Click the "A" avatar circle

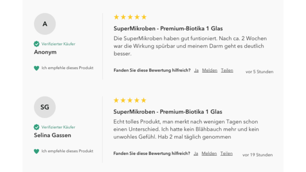45,24
